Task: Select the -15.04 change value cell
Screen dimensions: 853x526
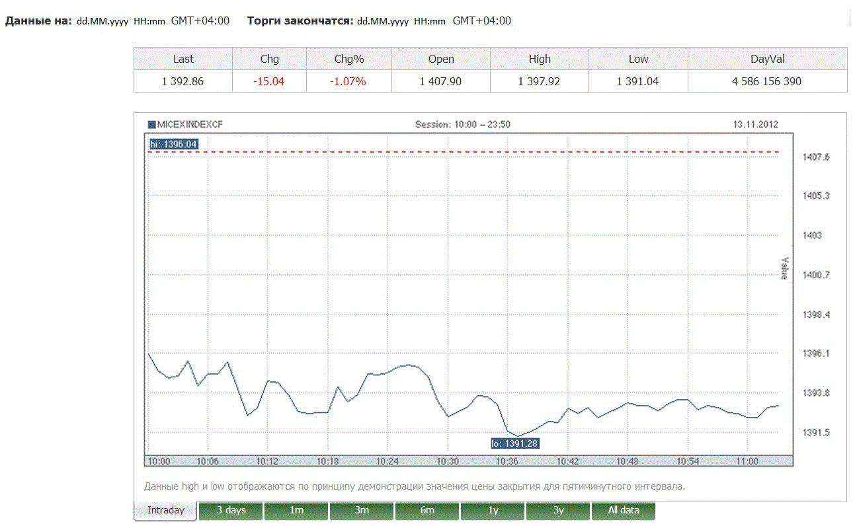Action: click(x=269, y=82)
